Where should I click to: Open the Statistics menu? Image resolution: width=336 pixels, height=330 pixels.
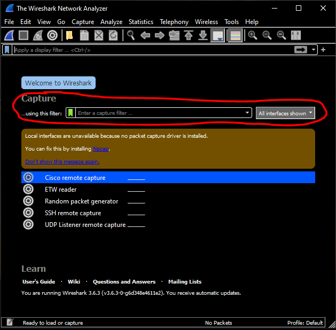click(141, 22)
